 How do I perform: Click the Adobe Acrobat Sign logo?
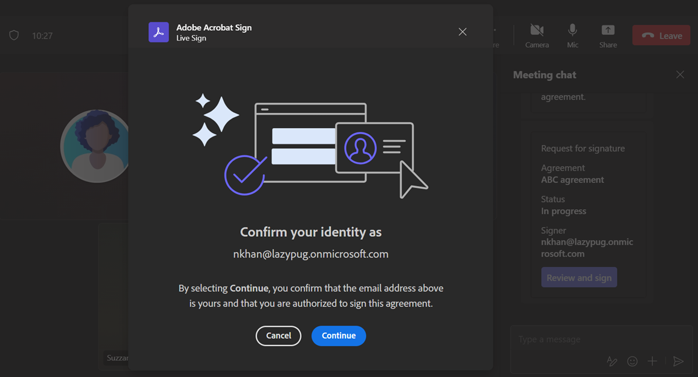click(158, 31)
